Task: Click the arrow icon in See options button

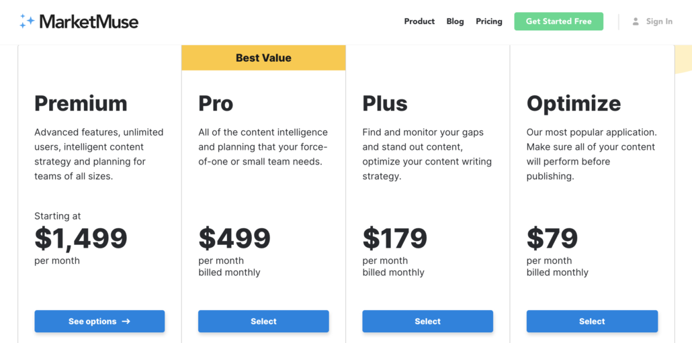Action: pyautogui.click(x=126, y=322)
